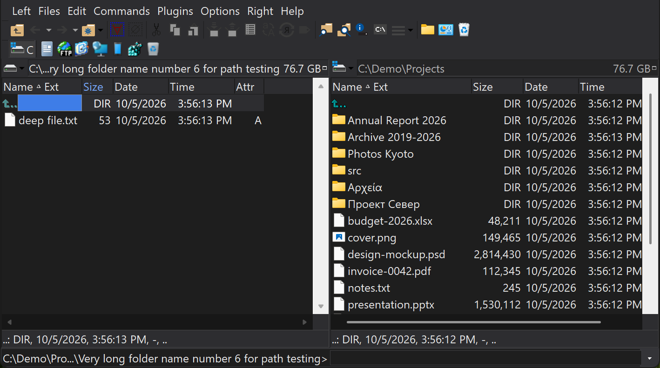Click the right panel horizontal scrollbar thumb
The width and height of the screenshot is (660, 368).
(x=473, y=322)
